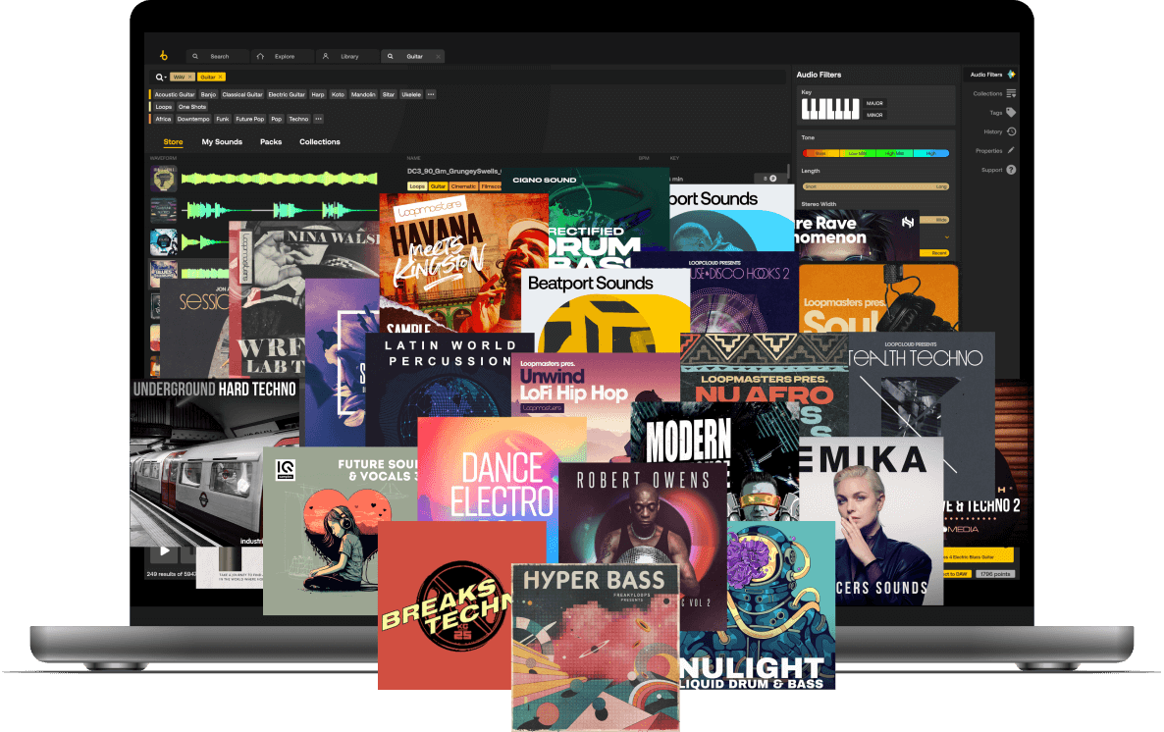This screenshot has width=1164, height=732.
Task: Open the My Sounds tab
Action: [222, 142]
